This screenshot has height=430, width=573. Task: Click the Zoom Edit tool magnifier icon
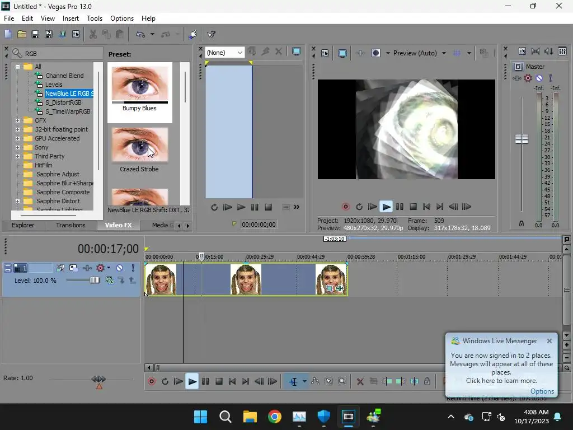tap(342, 381)
